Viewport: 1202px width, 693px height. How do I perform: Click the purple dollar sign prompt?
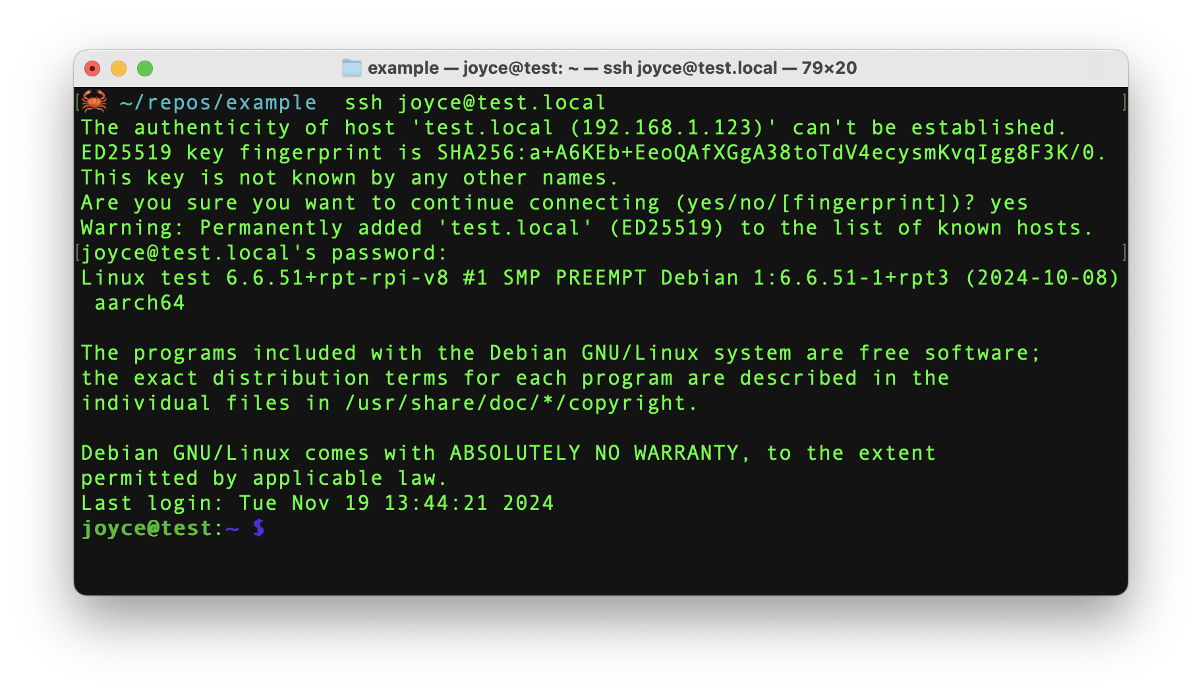pos(259,528)
